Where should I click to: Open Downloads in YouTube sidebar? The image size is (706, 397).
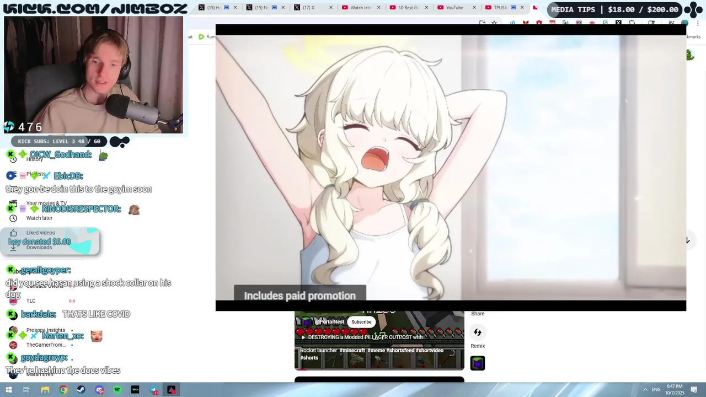39,248
